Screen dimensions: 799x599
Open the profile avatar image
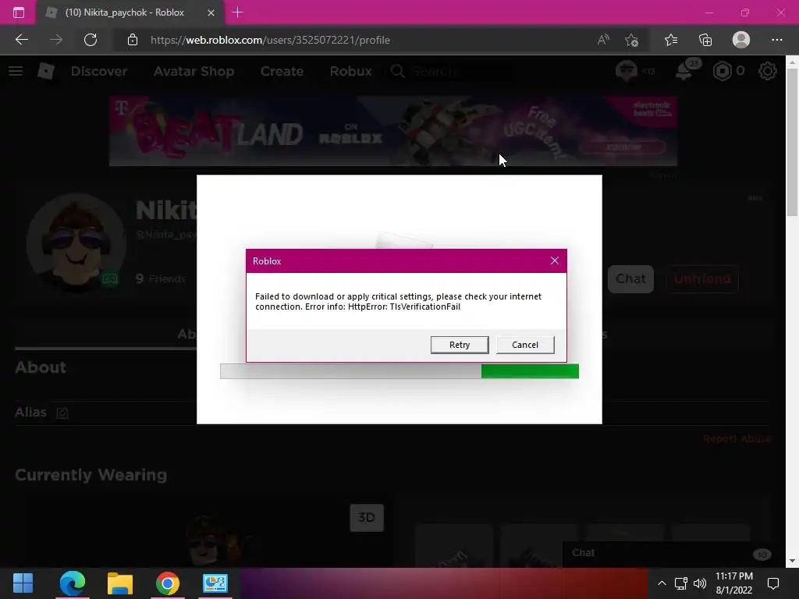pos(76,243)
